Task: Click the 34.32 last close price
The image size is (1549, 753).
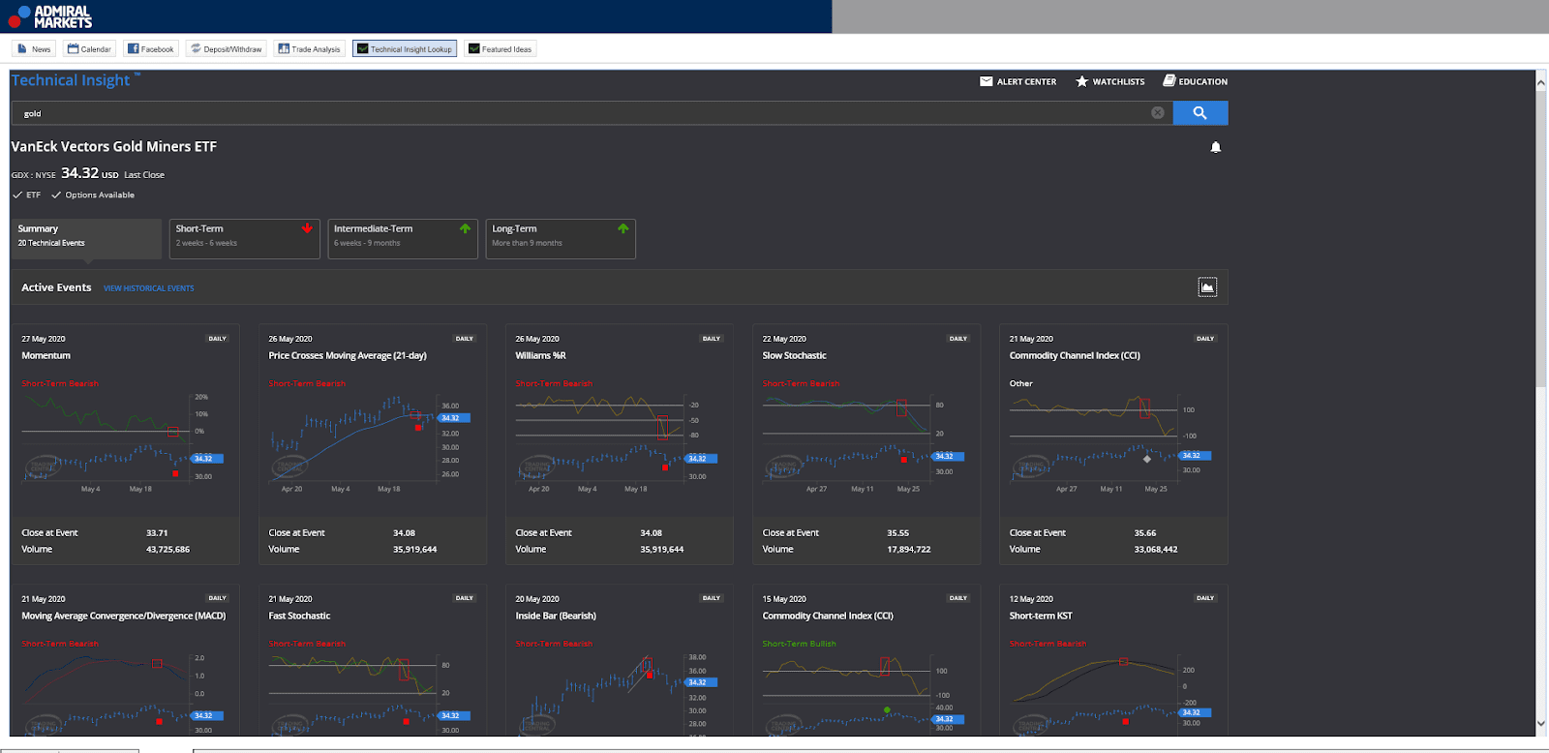Action: [79, 173]
